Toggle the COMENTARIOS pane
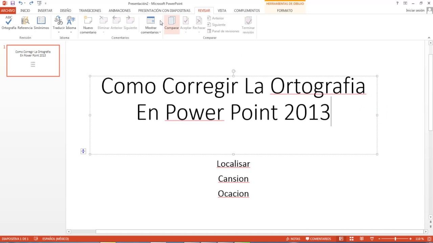 [x=318, y=239]
